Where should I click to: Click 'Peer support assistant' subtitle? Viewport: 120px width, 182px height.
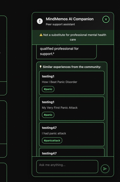[x=60, y=24]
